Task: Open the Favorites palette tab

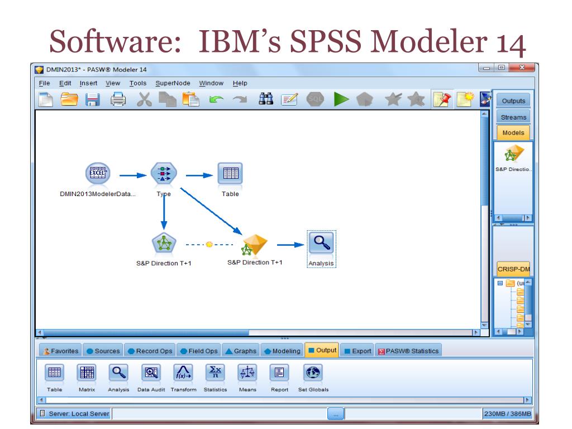Action: pyautogui.click(x=60, y=351)
